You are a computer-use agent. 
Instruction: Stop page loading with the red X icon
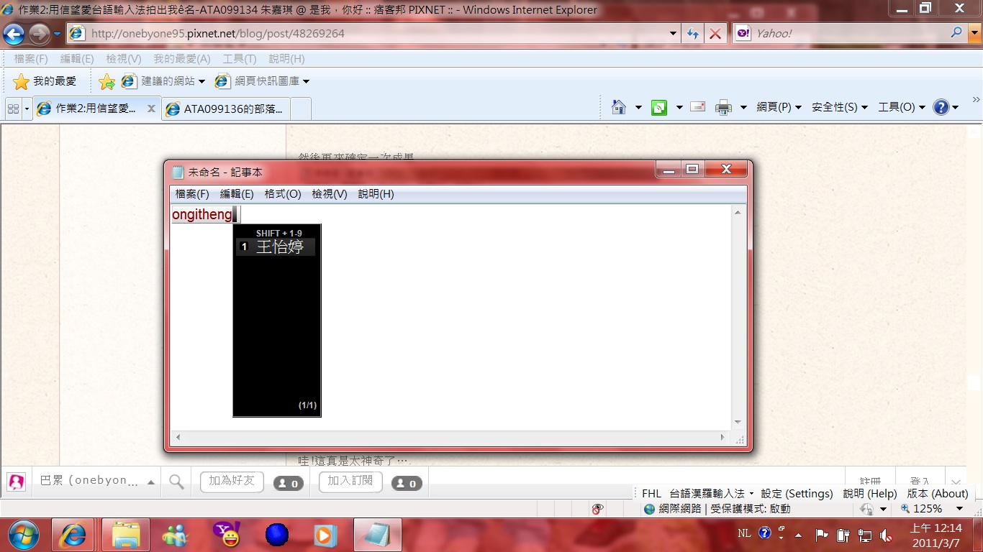tap(715, 33)
